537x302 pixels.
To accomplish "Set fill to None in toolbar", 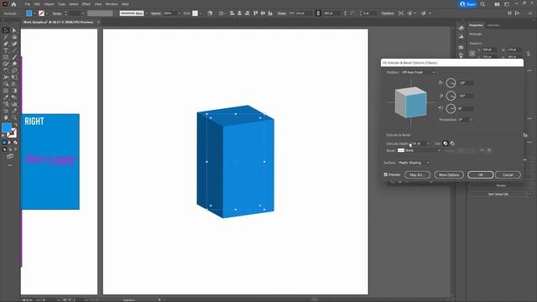I will click(x=15, y=143).
